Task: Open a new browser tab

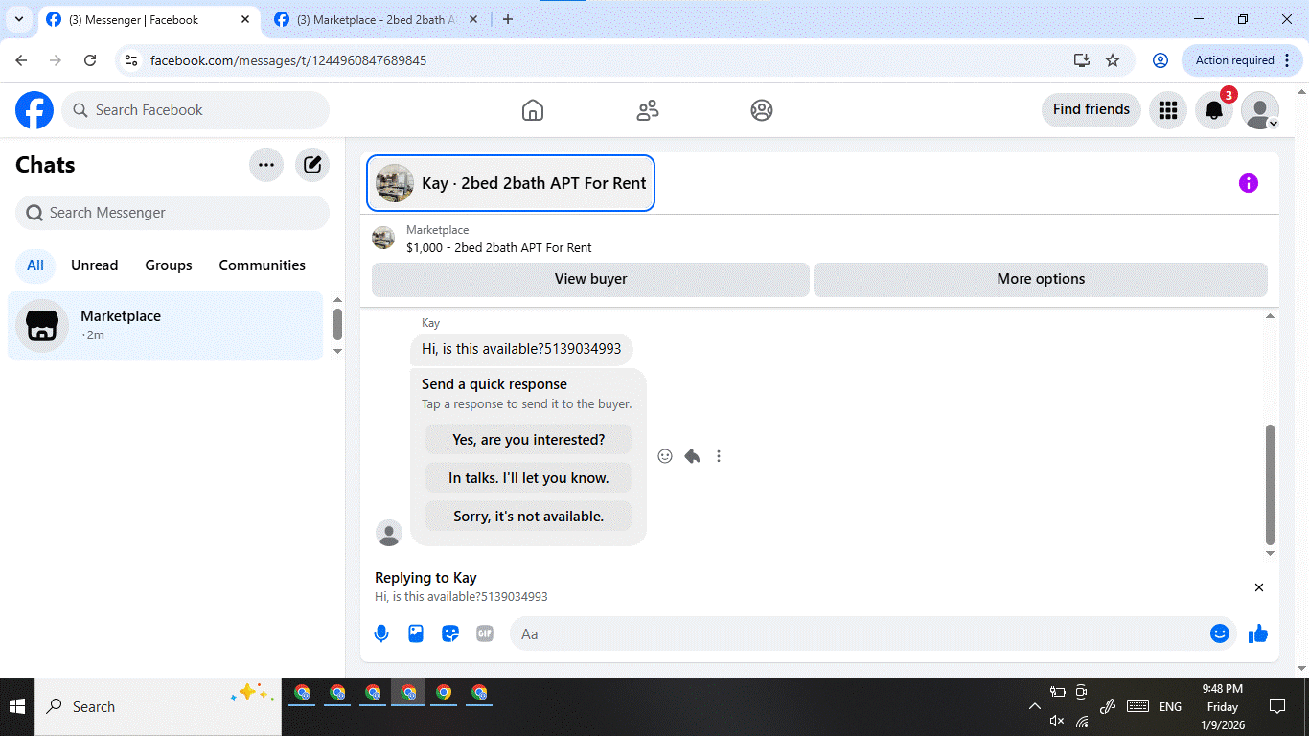Action: [x=508, y=19]
